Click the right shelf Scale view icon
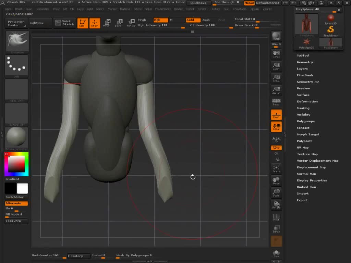The height and width of the screenshot is (263, 351). (276, 193)
